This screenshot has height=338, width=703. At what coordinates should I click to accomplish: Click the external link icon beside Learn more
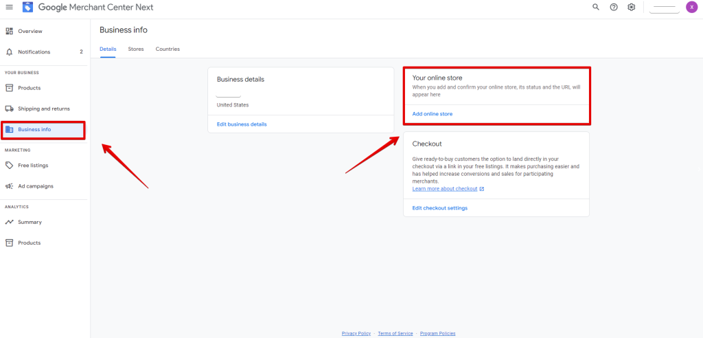click(x=482, y=189)
